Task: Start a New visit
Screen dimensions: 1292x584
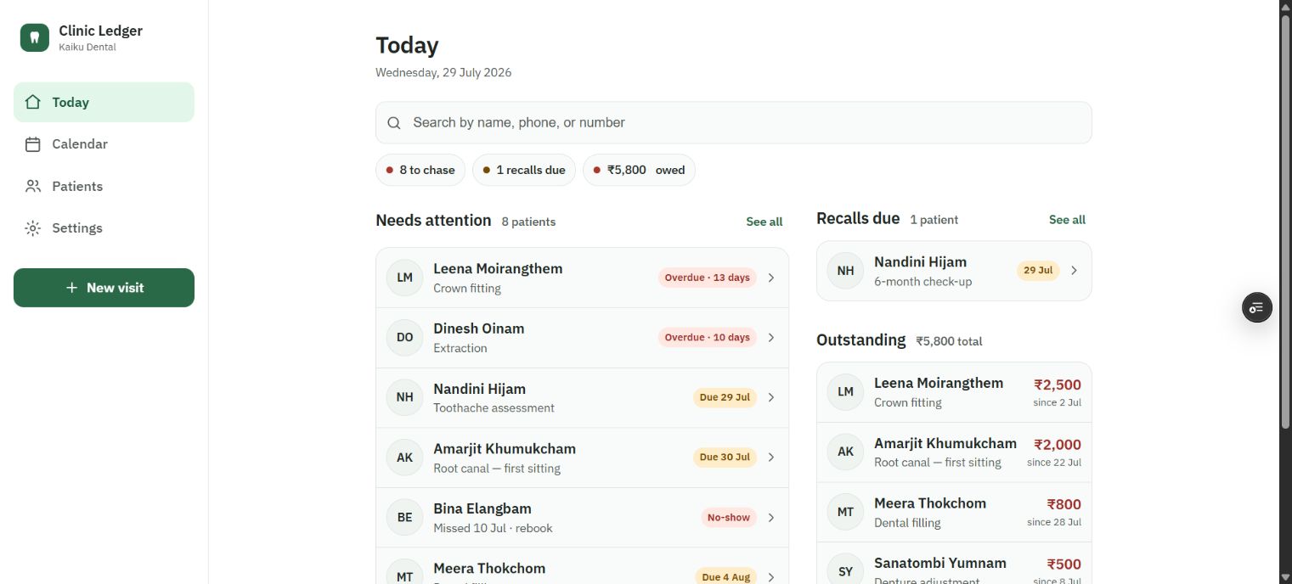Action: [104, 288]
